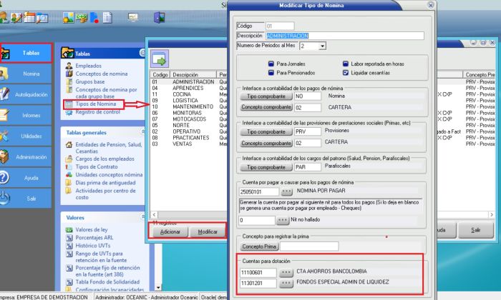Image resolution: width=501 pixels, height=300 pixels.
Task: Check Labor reportada en horas option
Action: pyautogui.click(x=346, y=64)
